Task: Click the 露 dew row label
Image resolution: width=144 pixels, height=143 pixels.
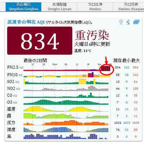Action: coord(9,116)
